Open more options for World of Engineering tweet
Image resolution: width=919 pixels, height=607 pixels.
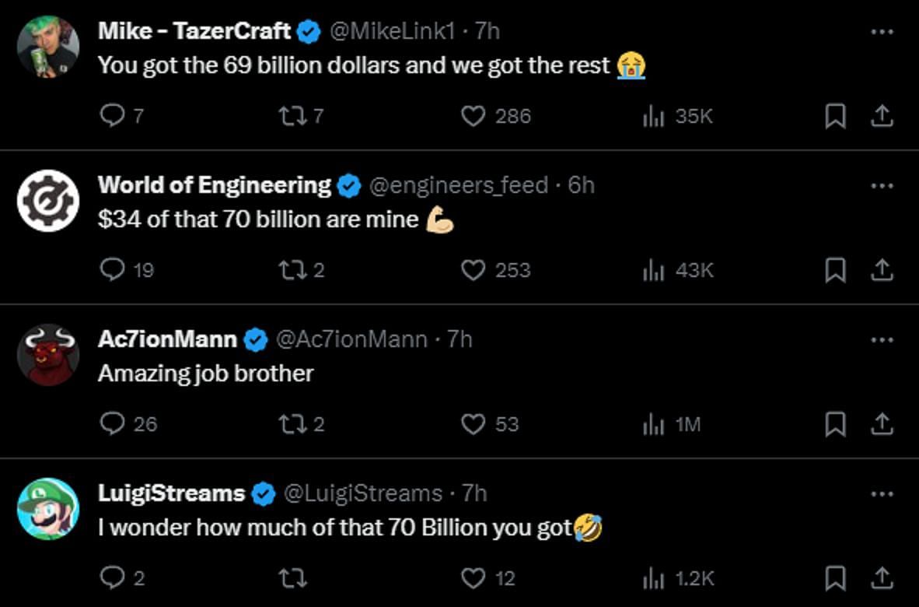pos(882,186)
